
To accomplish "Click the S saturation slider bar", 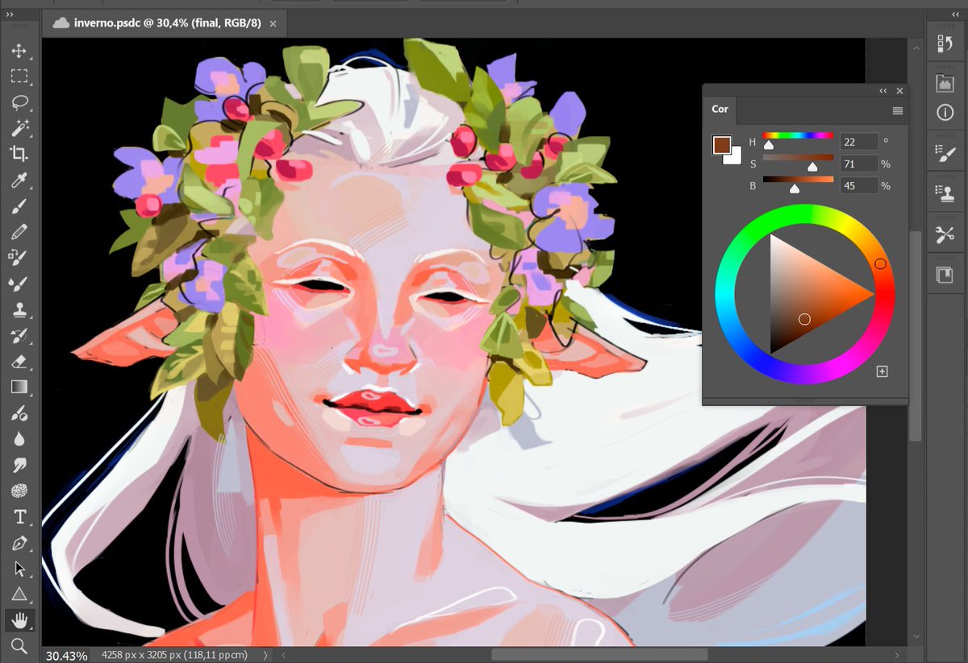I will click(x=798, y=157).
